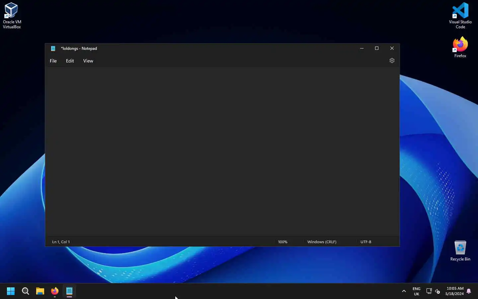The width and height of the screenshot is (478, 299).
Task: Open the clock showing 10:05 AM
Action: click(455, 291)
